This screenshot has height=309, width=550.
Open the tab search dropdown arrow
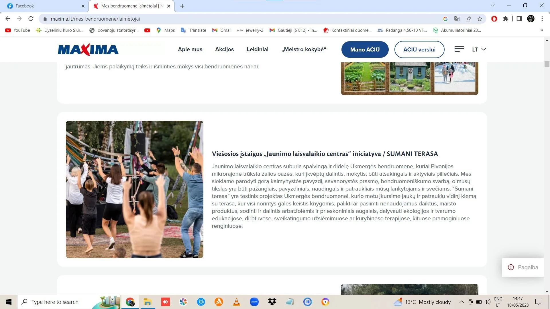pos(492,5)
